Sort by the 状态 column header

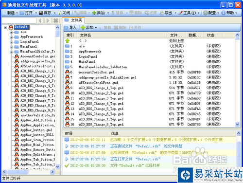tap(213, 35)
